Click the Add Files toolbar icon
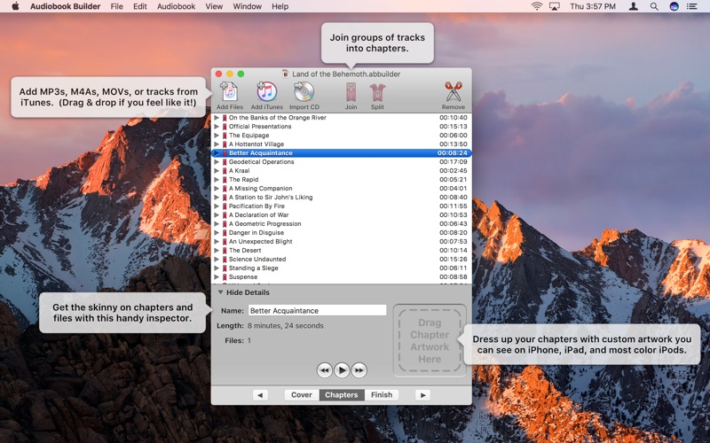Viewport: 710px width, 443px height. pyautogui.click(x=229, y=92)
